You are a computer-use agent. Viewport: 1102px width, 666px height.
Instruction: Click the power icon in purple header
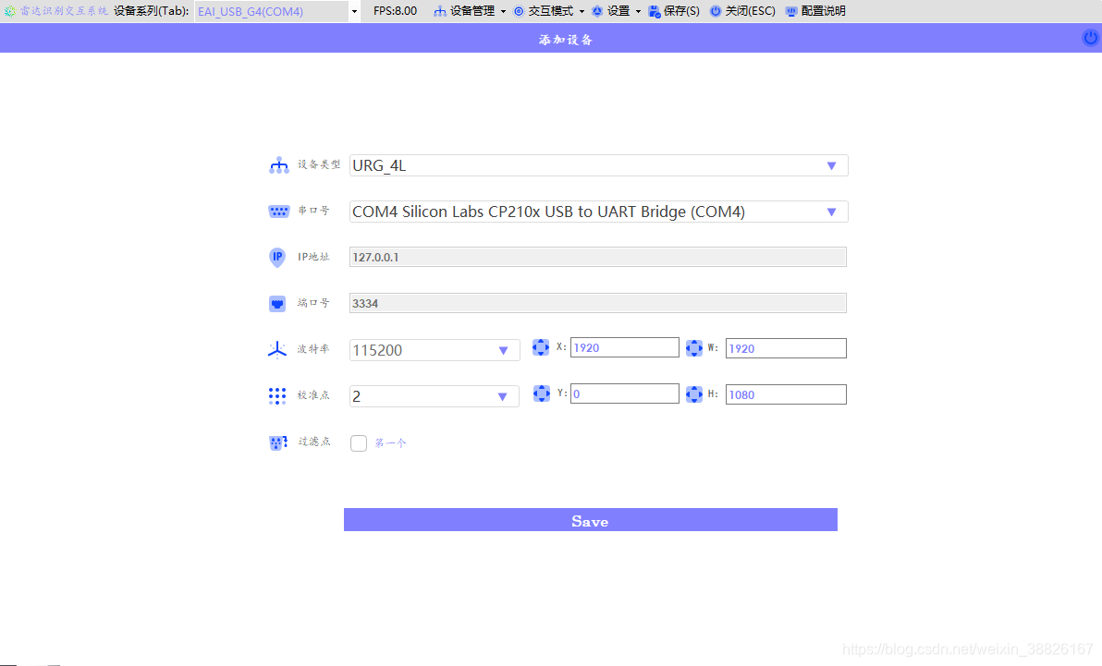(1090, 38)
